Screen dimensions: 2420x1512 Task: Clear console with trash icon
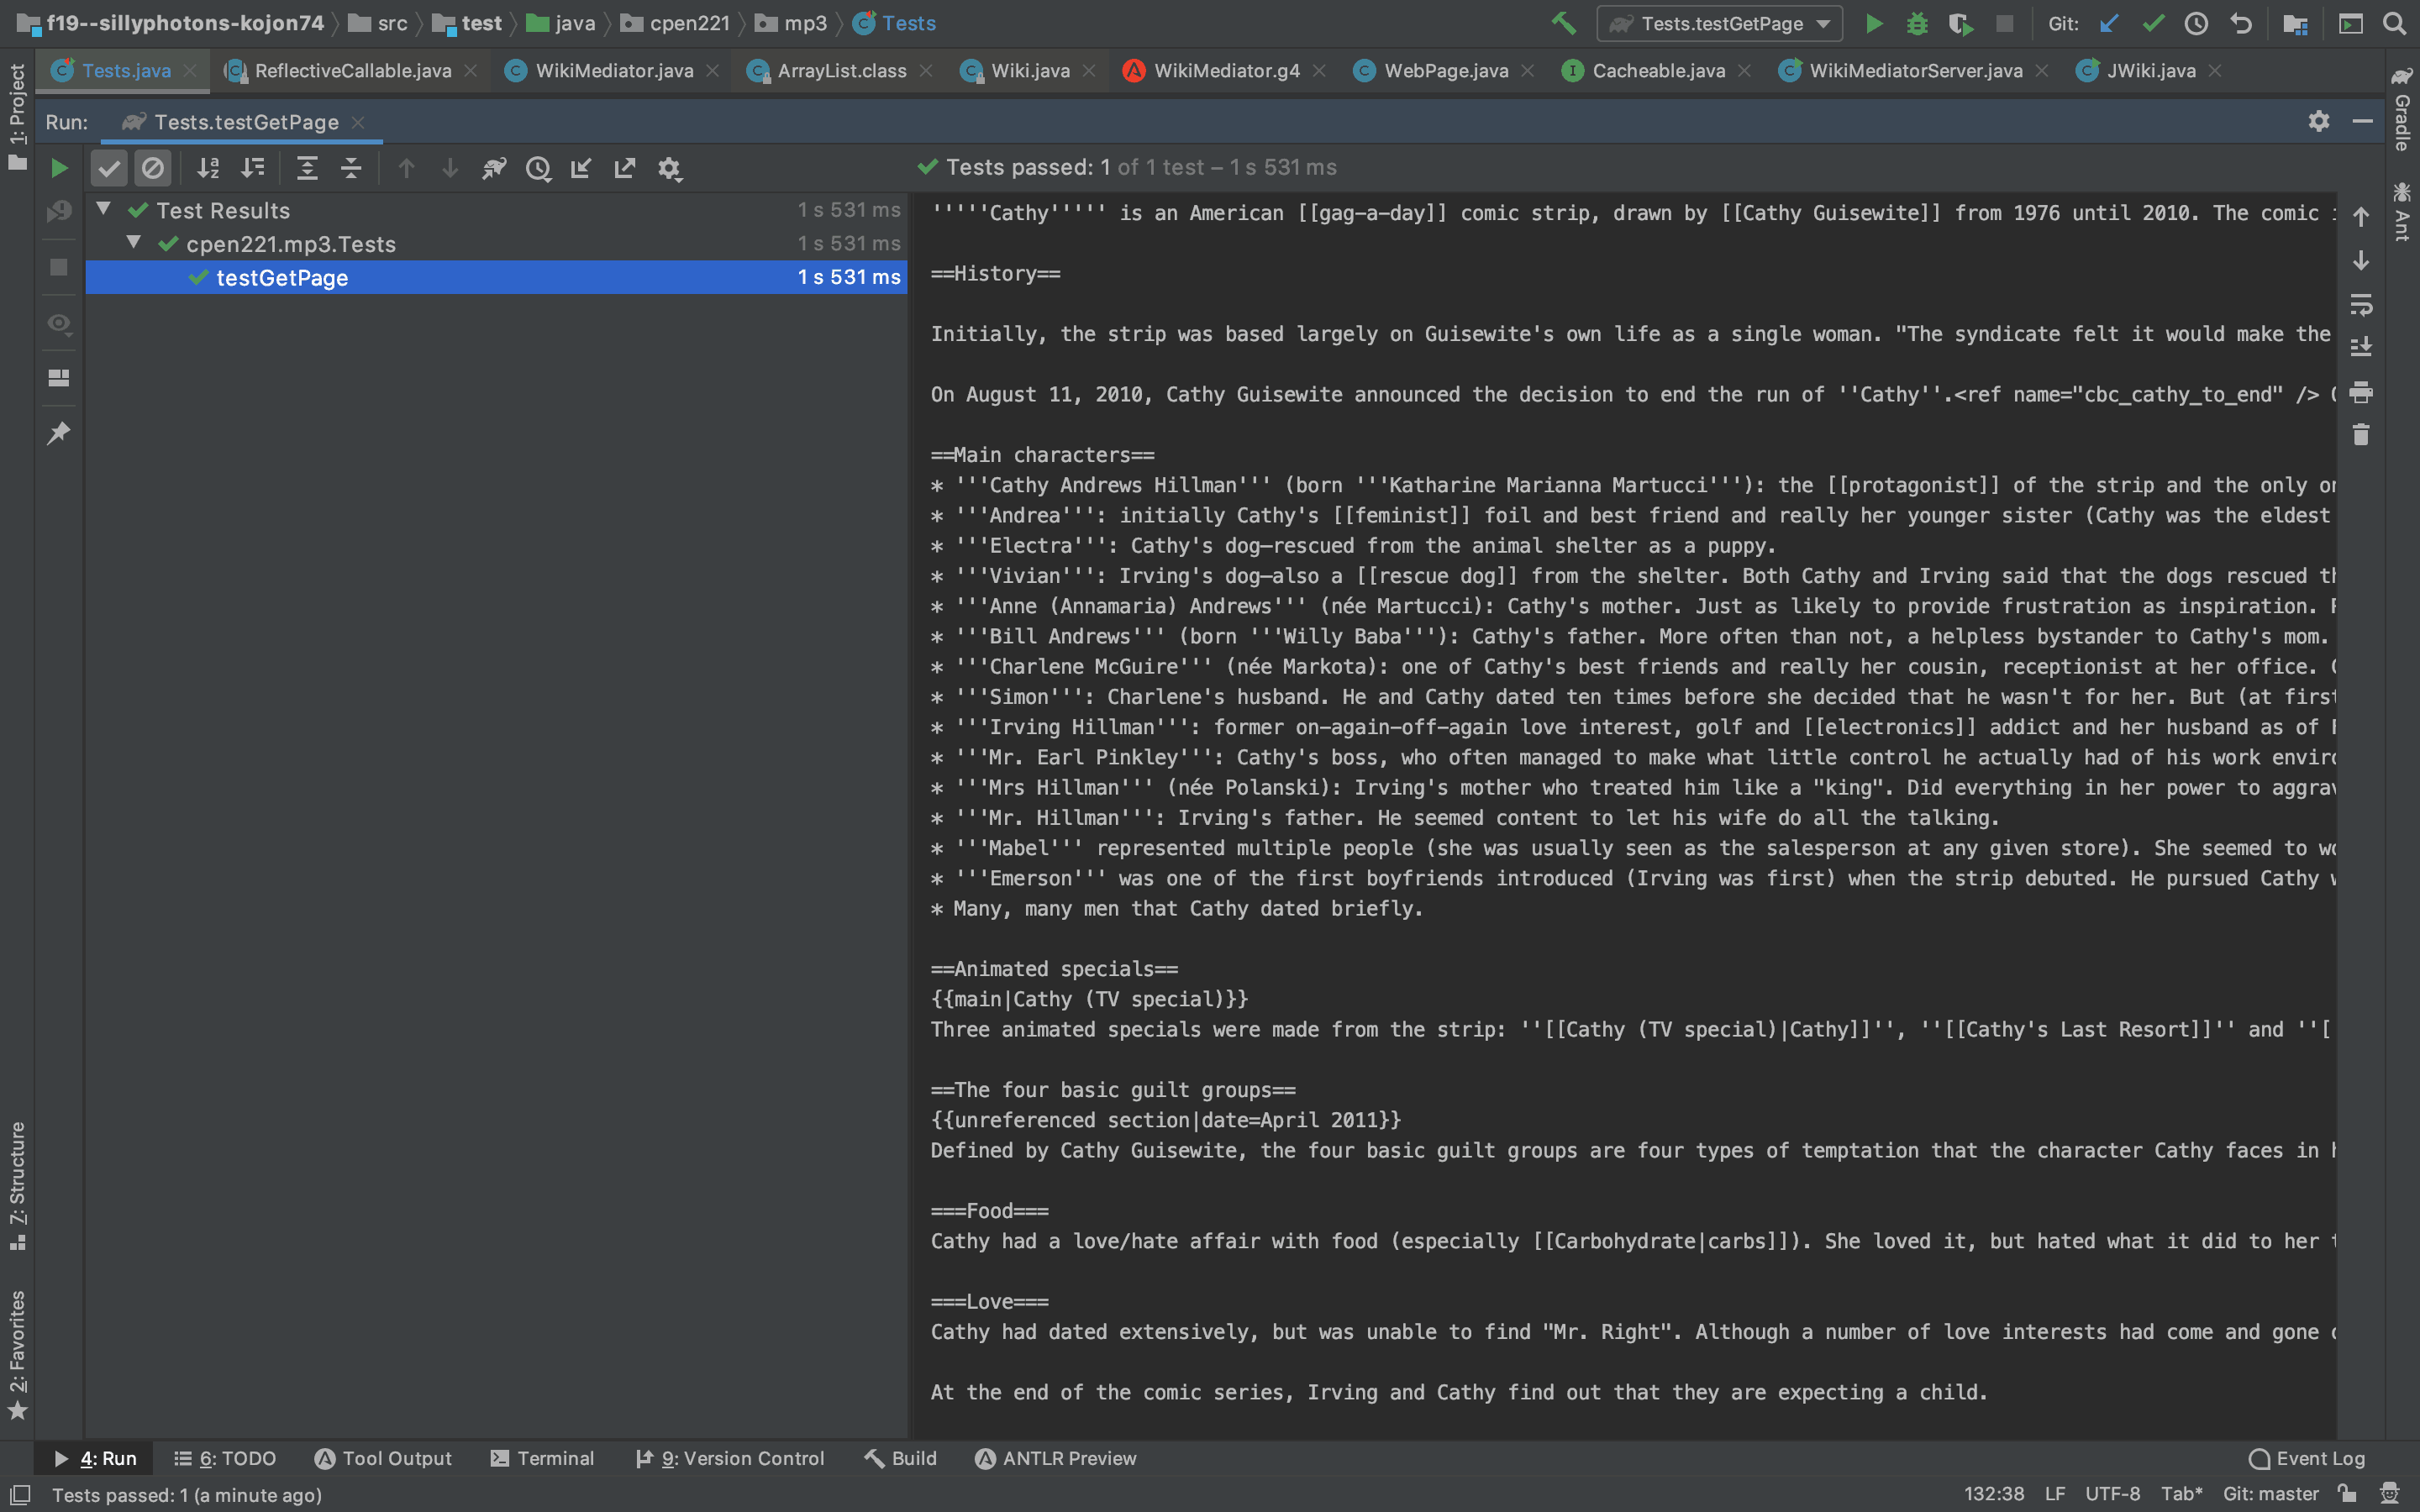click(2361, 435)
